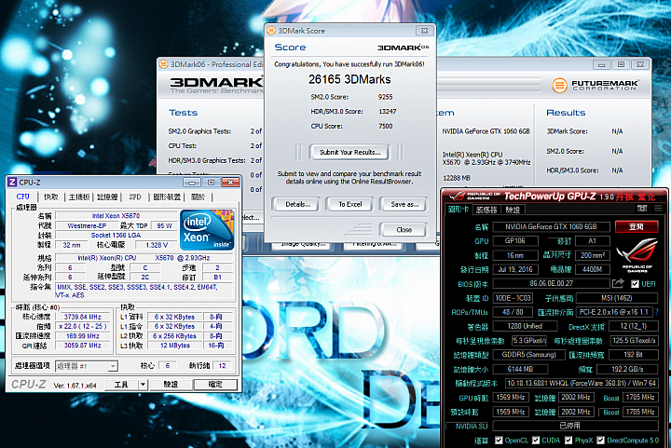
Task: Click the SM2.0 Score value 9255
Action: click(385, 97)
